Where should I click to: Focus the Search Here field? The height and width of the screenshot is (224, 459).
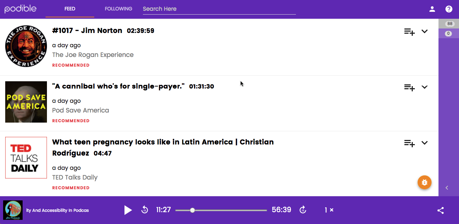[219, 9]
